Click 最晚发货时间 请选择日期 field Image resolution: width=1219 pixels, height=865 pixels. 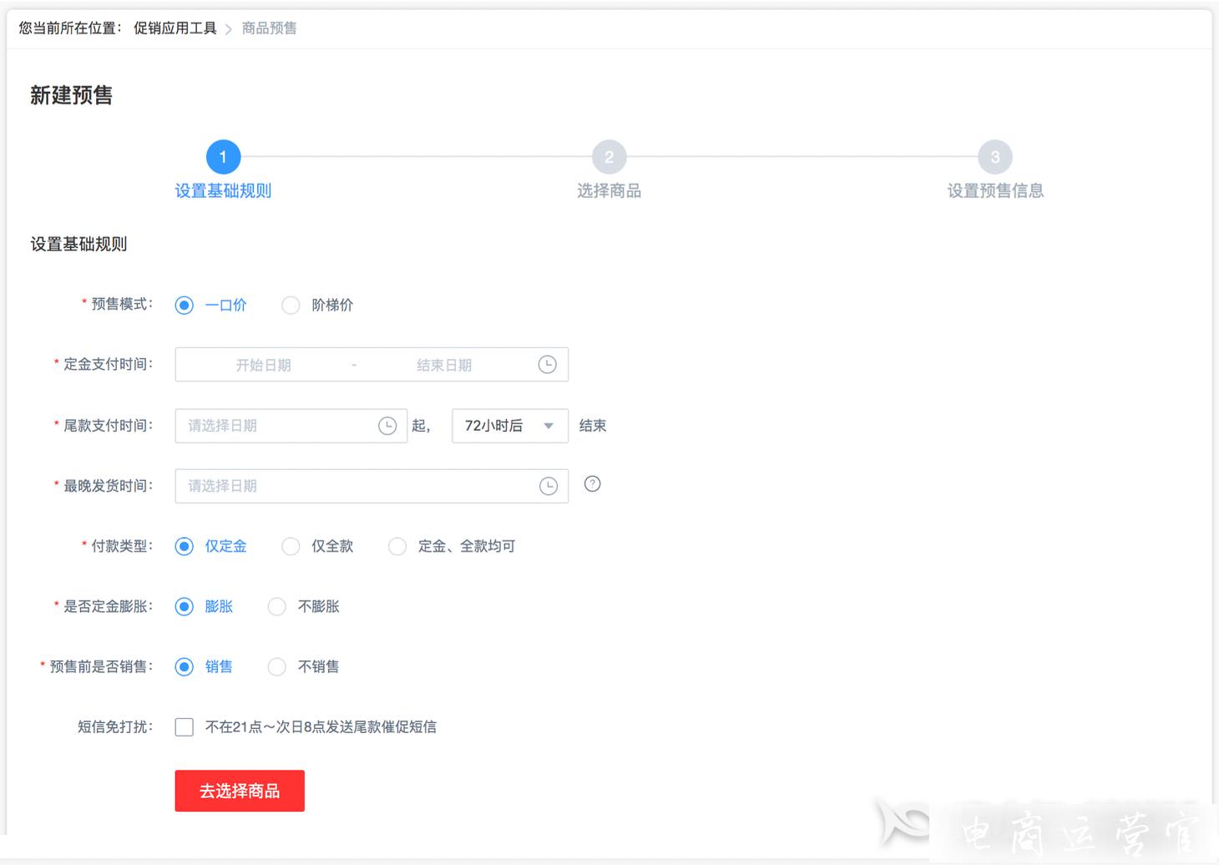pos(372,486)
